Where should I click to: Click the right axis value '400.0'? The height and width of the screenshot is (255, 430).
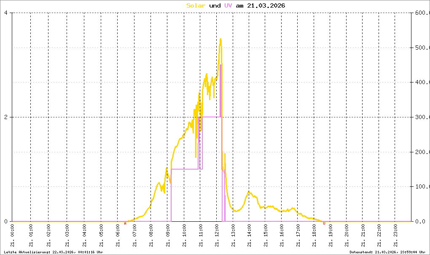[x=422, y=82]
